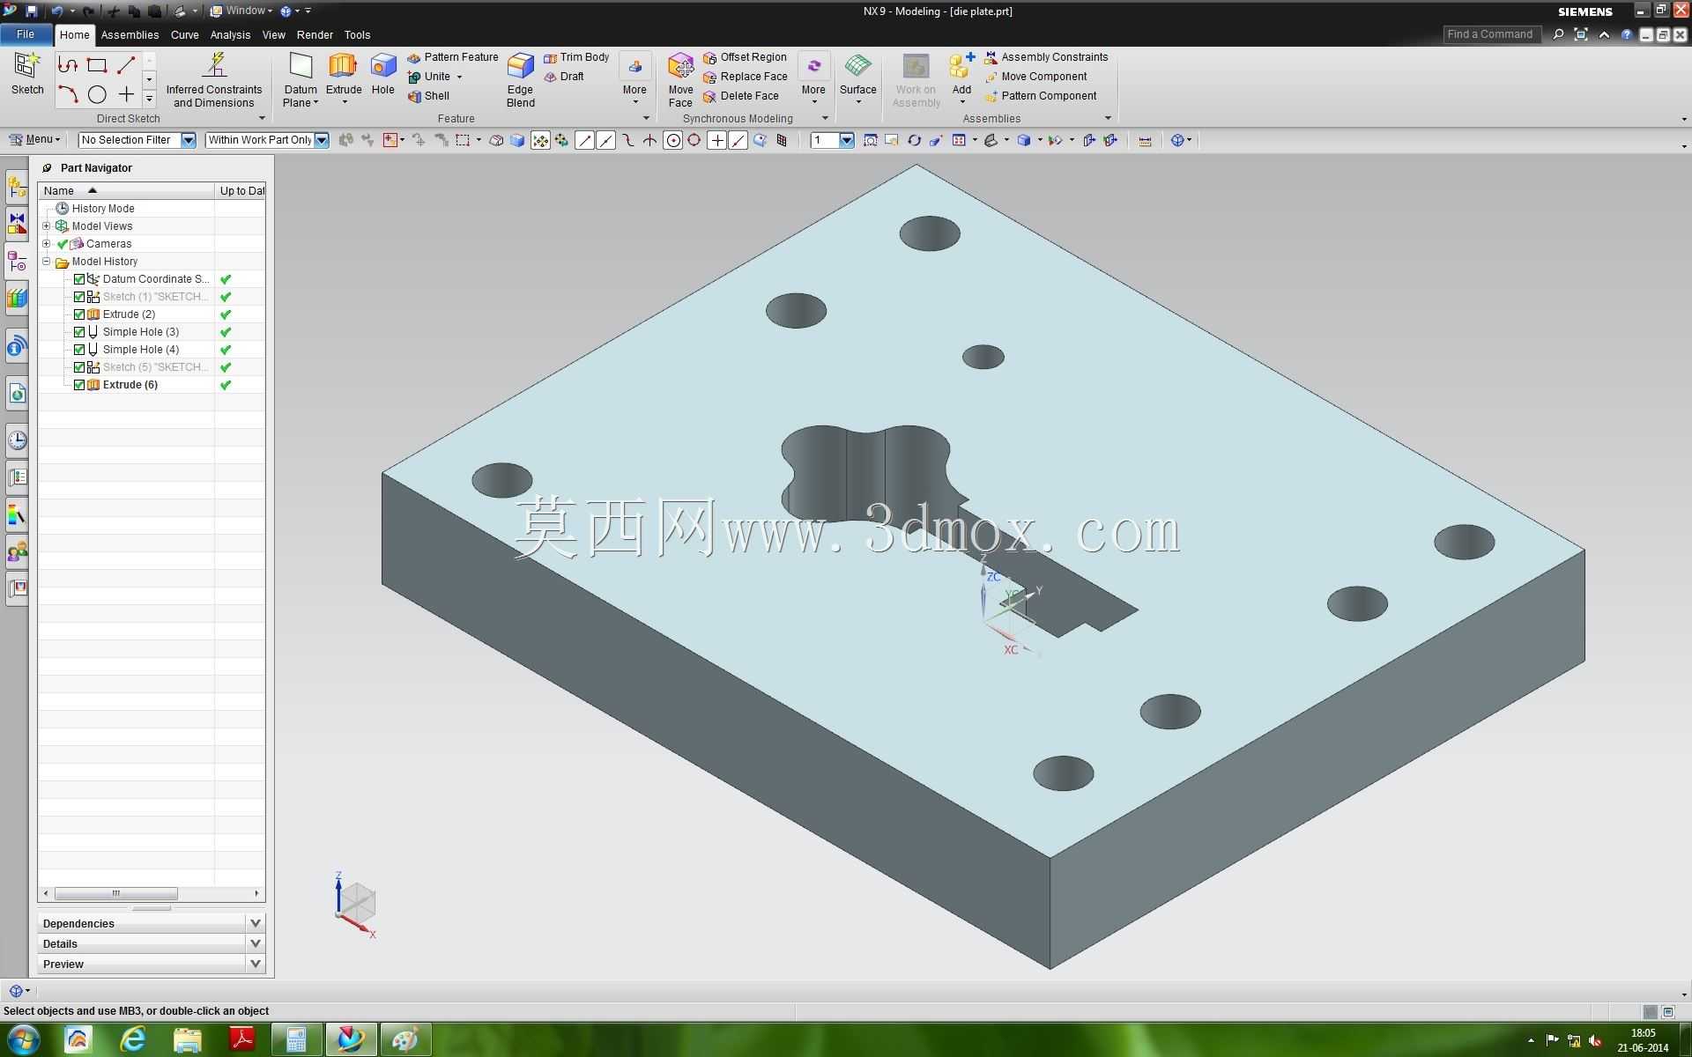The image size is (1692, 1057).
Task: Select the Arc sketch tool
Action: 68,94
